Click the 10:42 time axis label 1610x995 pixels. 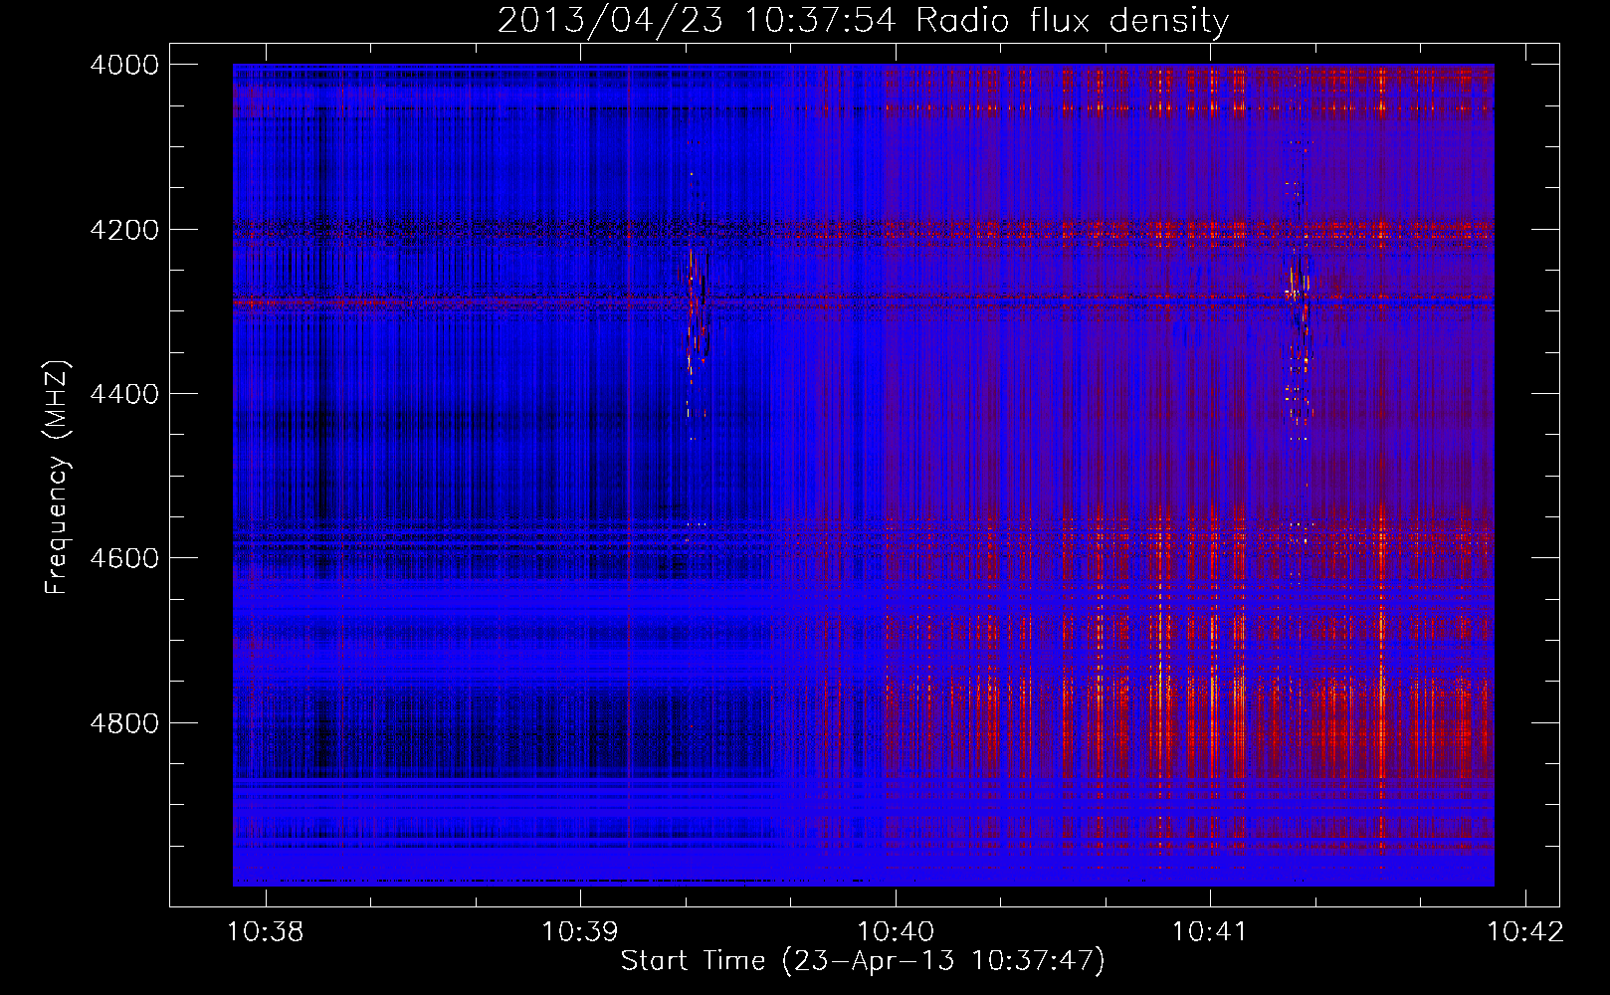[x=1524, y=932]
